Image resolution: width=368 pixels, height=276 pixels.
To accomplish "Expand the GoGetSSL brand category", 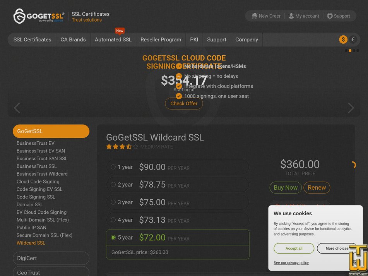I will pyautogui.click(x=51, y=131).
